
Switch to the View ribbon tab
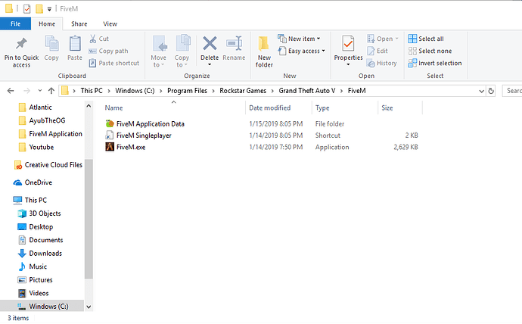coord(110,23)
